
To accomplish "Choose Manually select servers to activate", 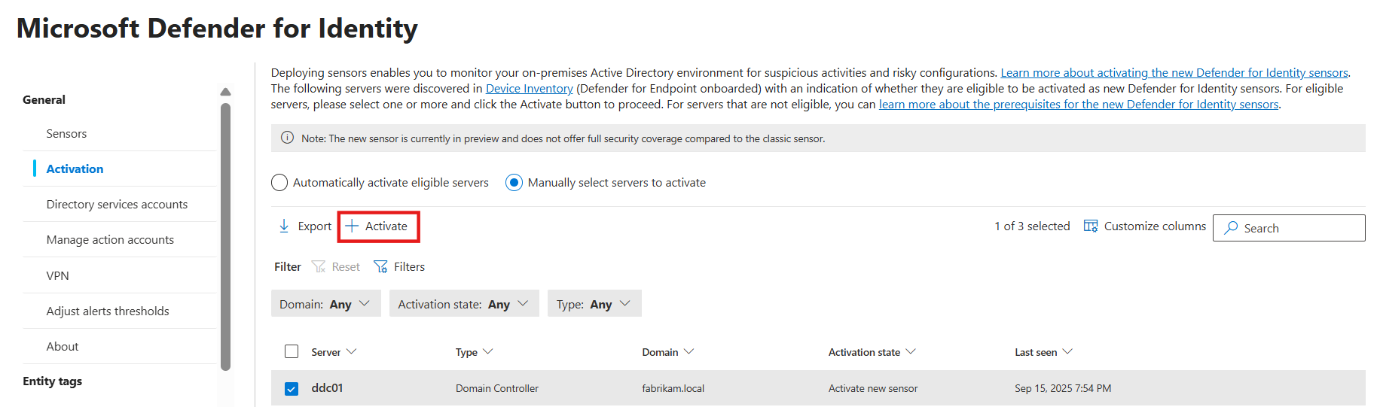I will [514, 183].
